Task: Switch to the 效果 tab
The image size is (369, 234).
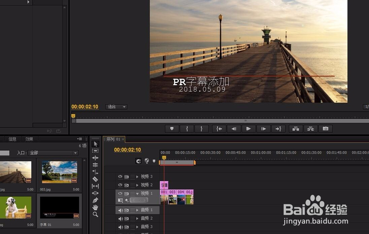Action: pyautogui.click(x=29, y=139)
